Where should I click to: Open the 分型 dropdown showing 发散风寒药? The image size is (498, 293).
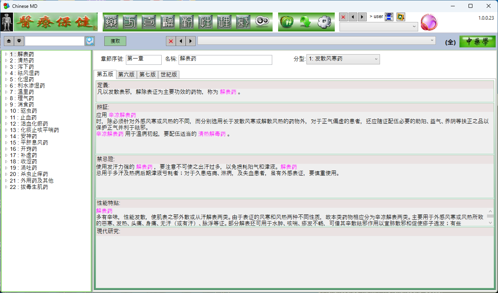343,59
